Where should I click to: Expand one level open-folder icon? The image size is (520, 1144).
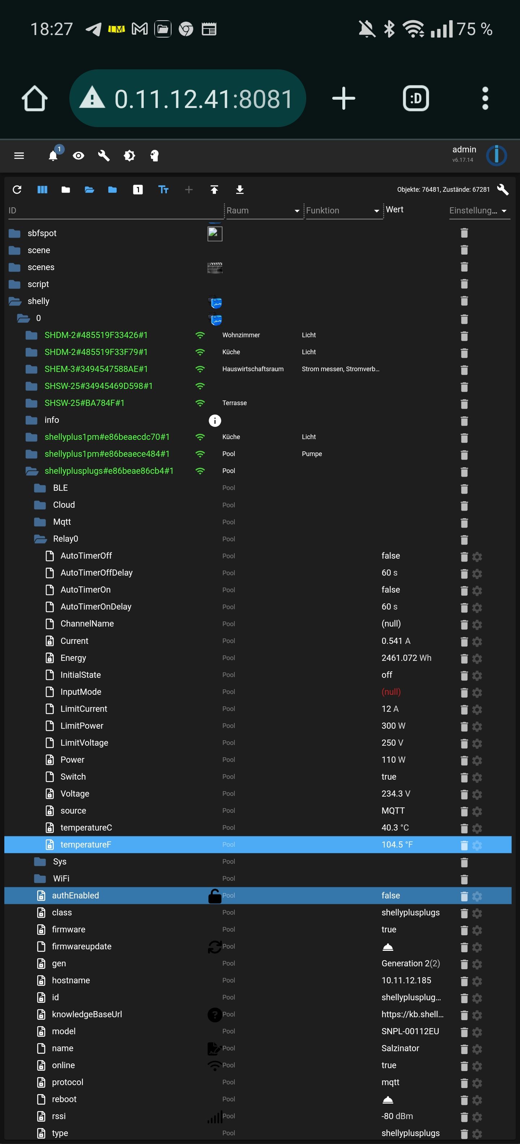(x=89, y=190)
